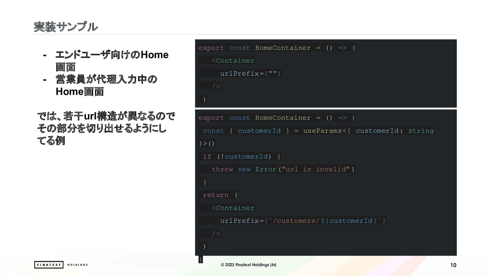Screen dimensions: 490x276
Task: Click the © 2023 Finatext Holdings Ltd. copyright text
Action: pyautogui.click(x=249, y=265)
